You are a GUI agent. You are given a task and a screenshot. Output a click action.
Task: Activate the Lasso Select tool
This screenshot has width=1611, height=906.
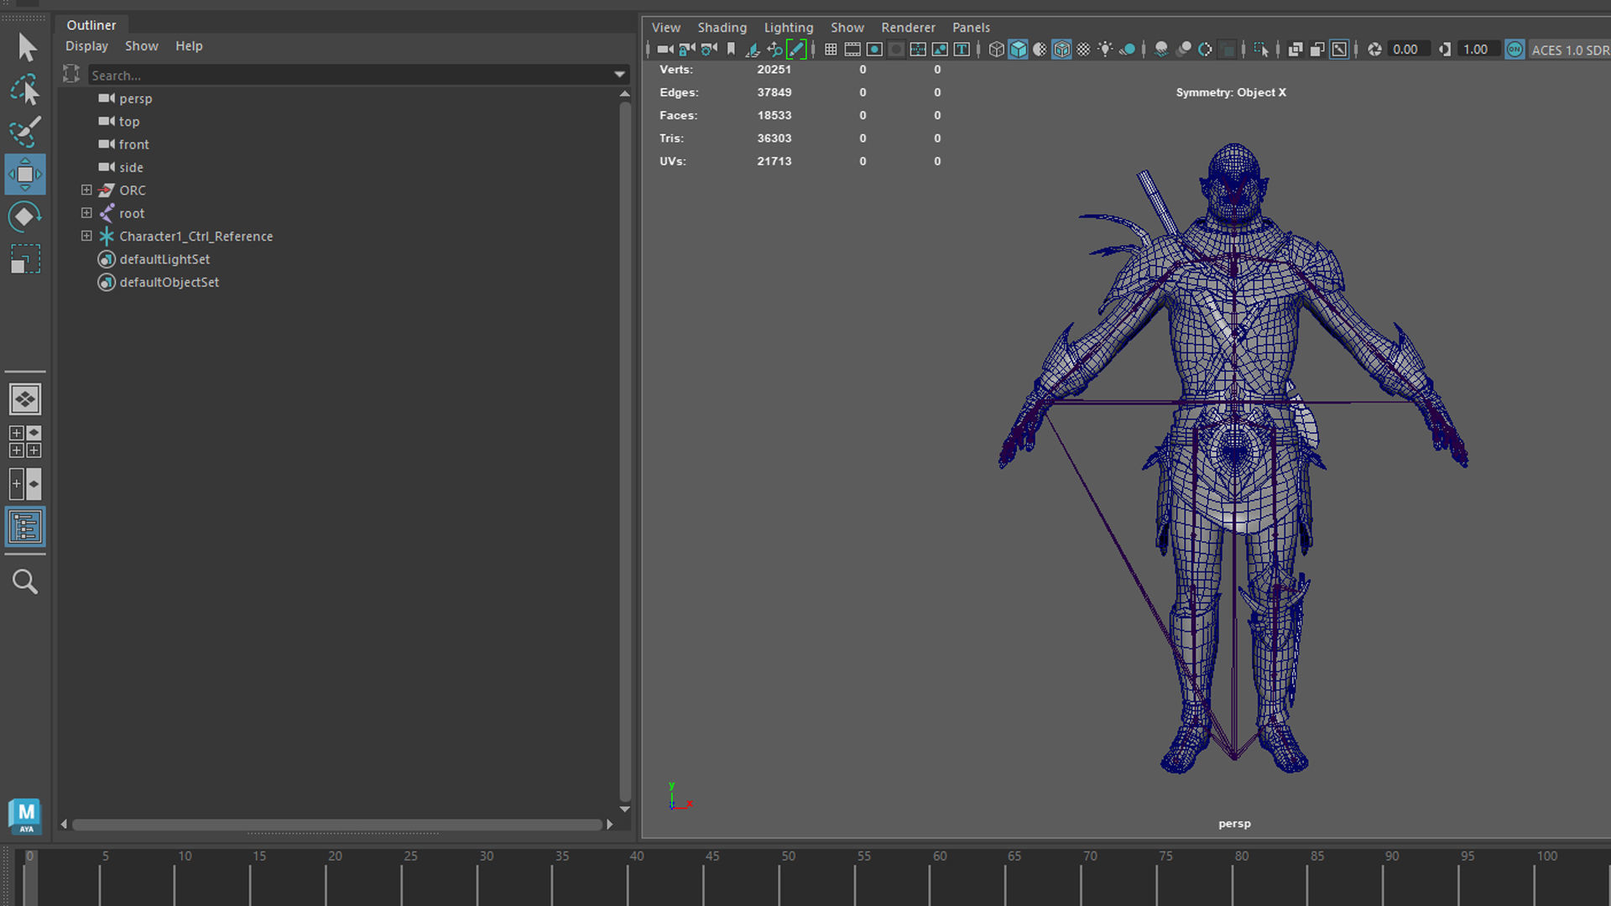click(26, 90)
